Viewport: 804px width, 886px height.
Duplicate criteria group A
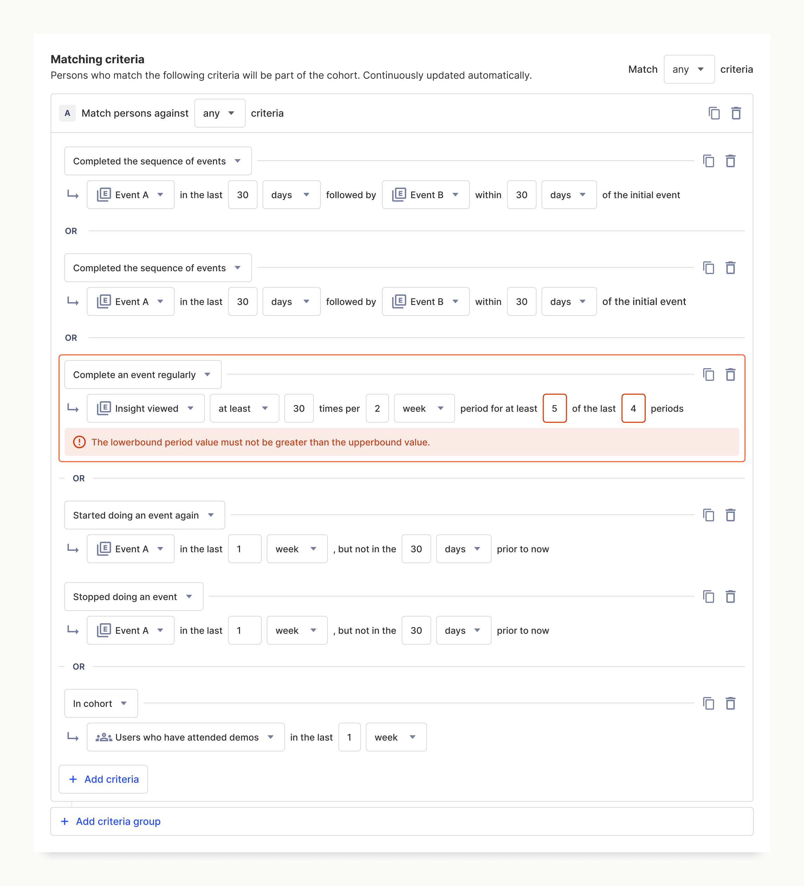tap(714, 113)
